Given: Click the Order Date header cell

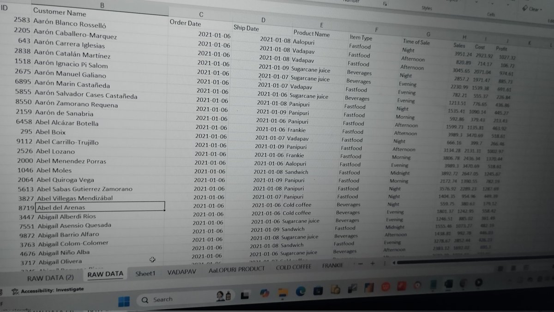Looking at the screenshot, I should click(185, 23).
